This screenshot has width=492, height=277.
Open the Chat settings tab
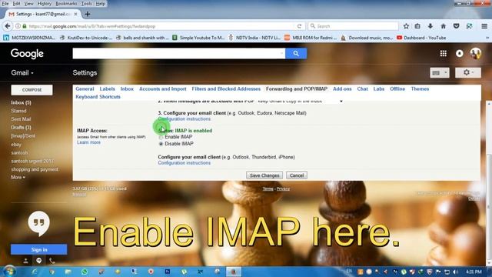(x=362, y=89)
